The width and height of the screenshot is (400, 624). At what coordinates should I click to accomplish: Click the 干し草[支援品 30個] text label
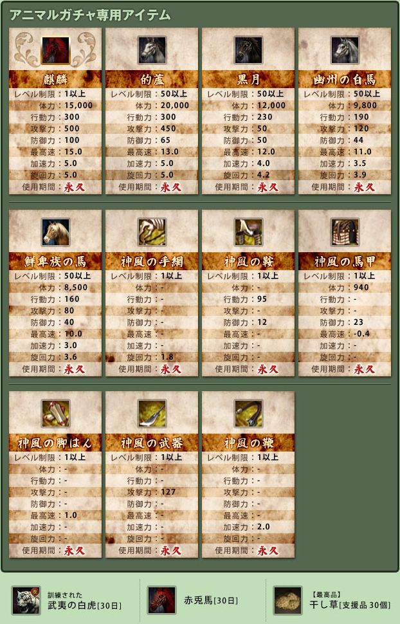coord(350,605)
